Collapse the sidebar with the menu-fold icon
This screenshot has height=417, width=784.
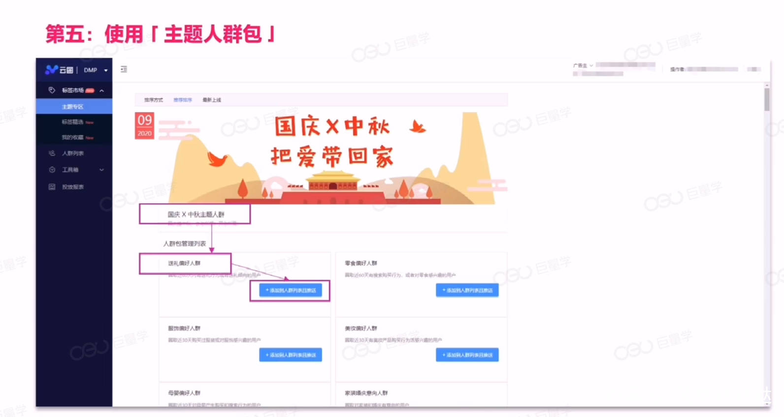(124, 69)
